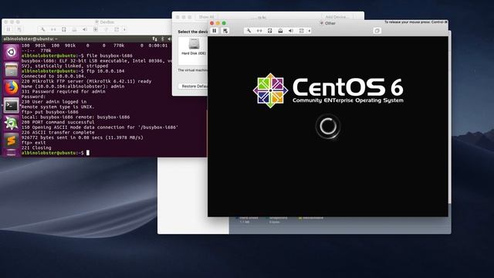Click '221 Closing' terminal line
Image resolution: width=494 pixels, height=278 pixels.
[x=36, y=147]
